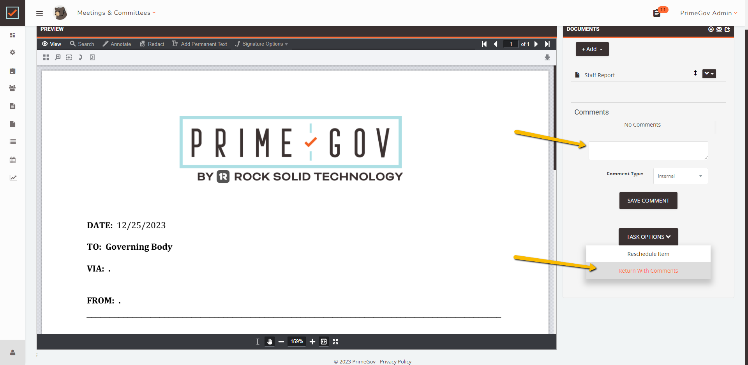Select the marquee zoom selection icon
Screen dimensions: 748x365
[69, 57]
